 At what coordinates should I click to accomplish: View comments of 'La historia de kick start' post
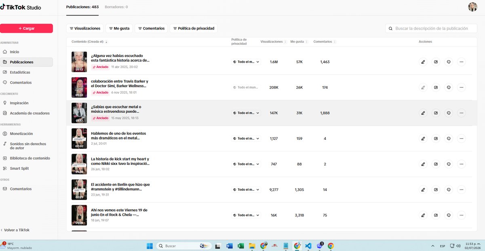click(449, 164)
